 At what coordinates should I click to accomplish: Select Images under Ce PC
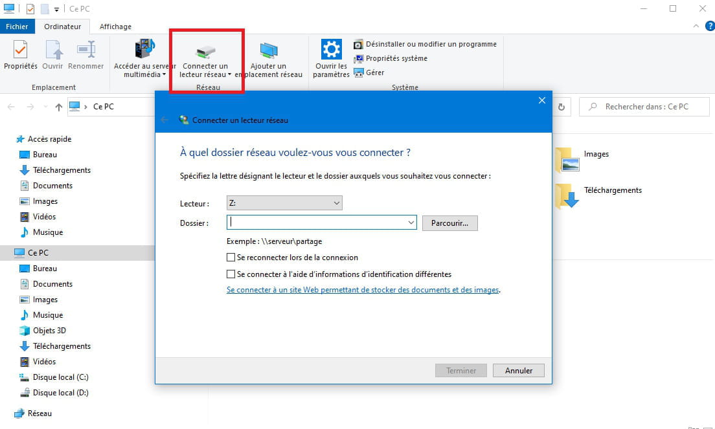pos(39,299)
